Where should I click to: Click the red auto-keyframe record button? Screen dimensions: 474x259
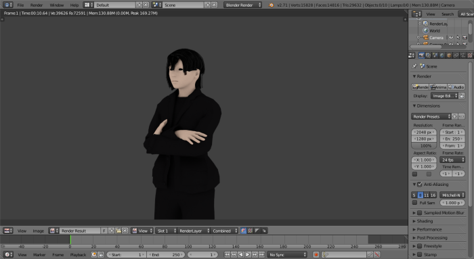point(316,254)
